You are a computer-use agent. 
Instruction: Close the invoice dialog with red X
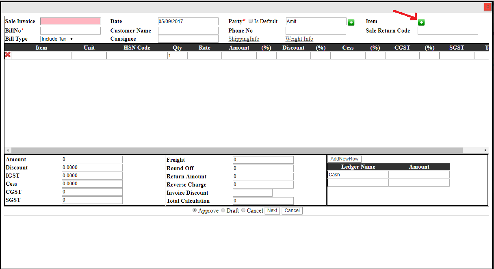click(x=487, y=7)
